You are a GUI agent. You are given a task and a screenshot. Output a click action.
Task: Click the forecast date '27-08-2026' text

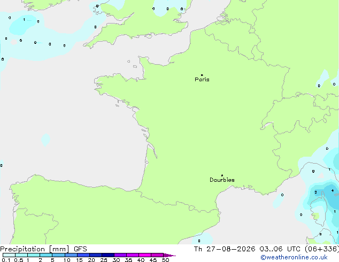pyautogui.click(x=230, y=249)
